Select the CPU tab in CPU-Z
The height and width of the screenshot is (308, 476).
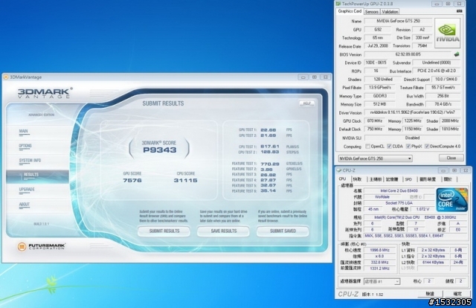[x=342, y=179]
